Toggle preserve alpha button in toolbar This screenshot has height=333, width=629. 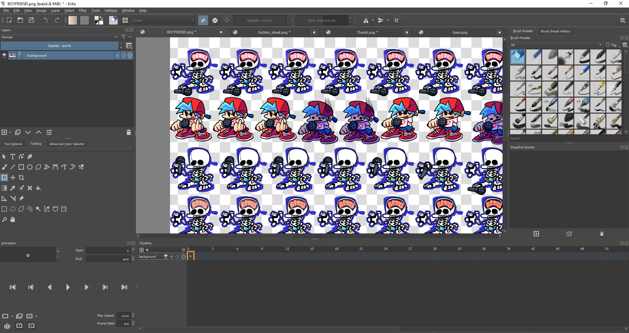tap(215, 20)
